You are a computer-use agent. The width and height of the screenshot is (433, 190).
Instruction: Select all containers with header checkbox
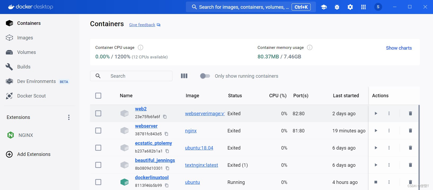point(98,96)
